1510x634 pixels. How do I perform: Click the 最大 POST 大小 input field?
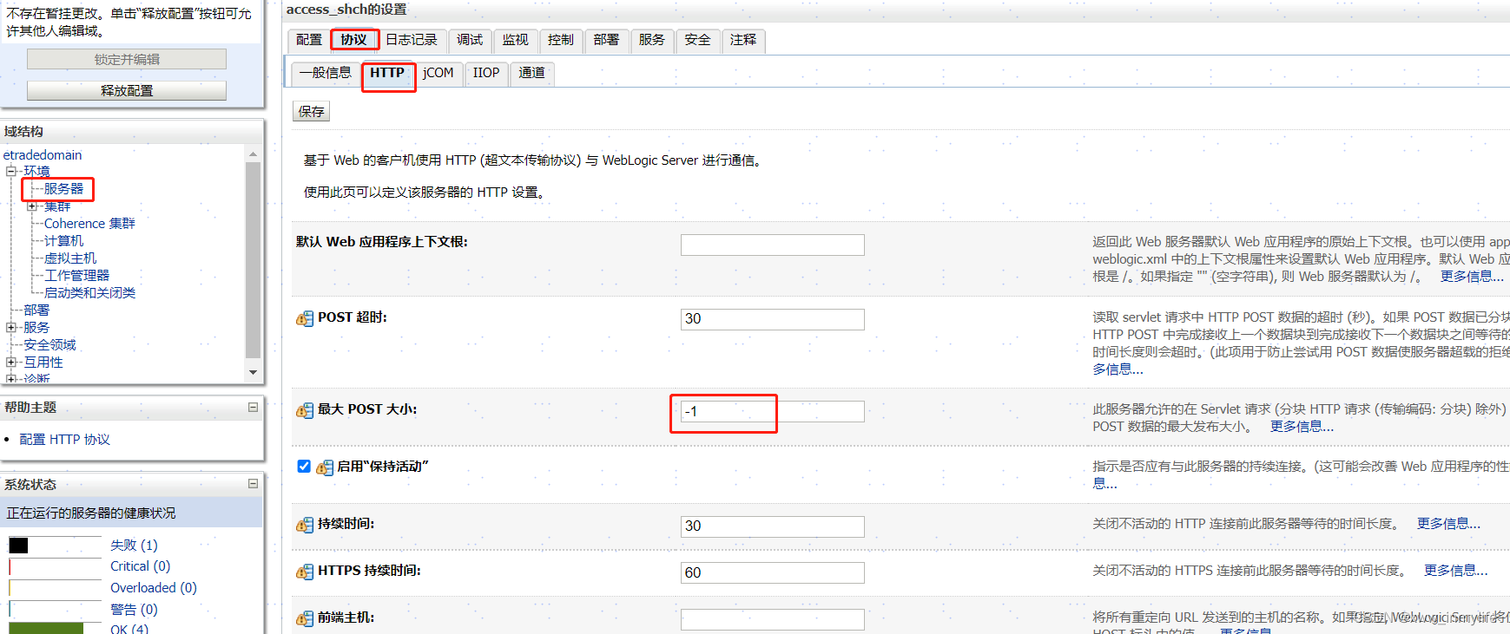point(772,411)
